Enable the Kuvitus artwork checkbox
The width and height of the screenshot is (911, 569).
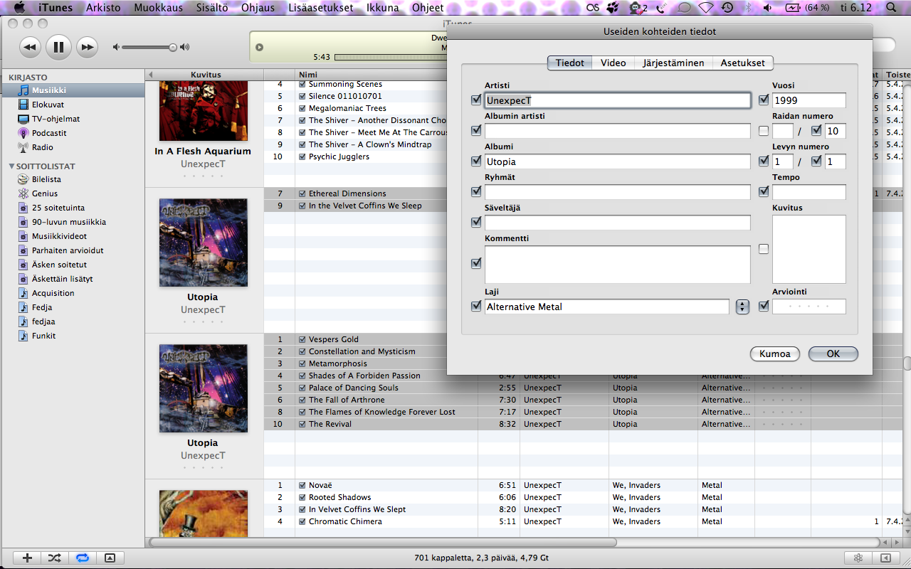(764, 249)
